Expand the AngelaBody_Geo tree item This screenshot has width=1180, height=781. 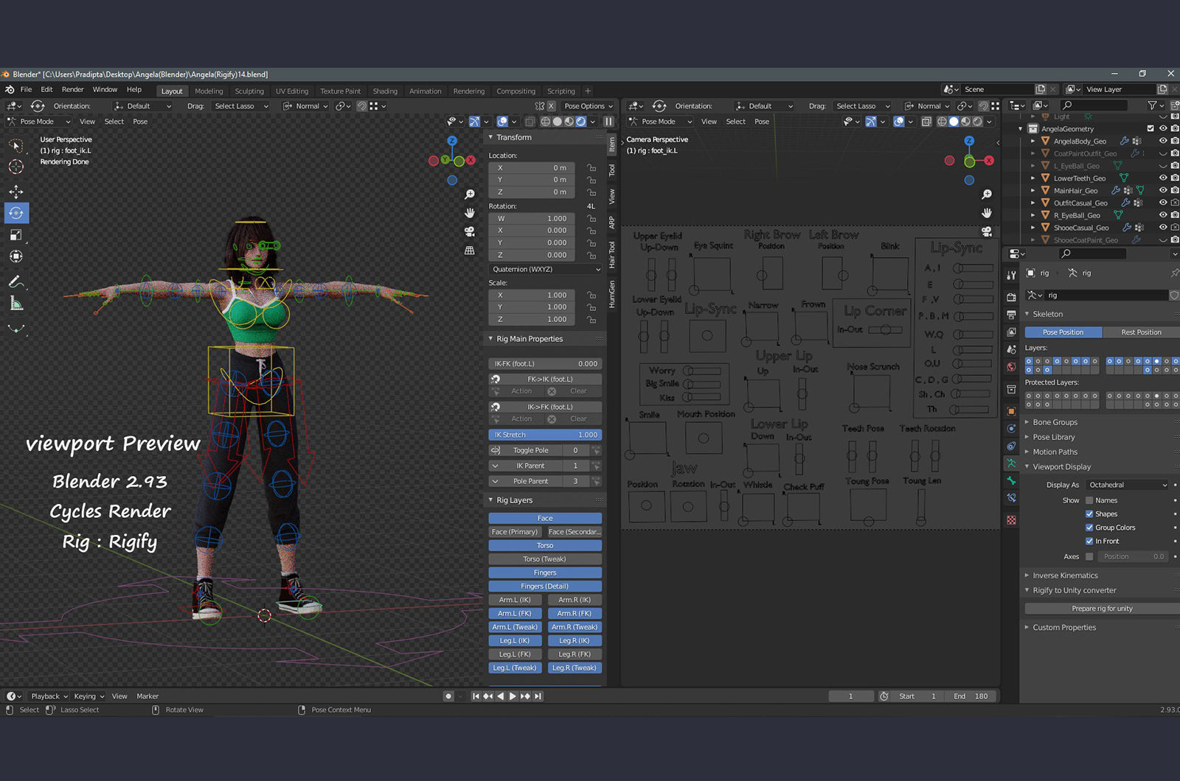(1033, 141)
